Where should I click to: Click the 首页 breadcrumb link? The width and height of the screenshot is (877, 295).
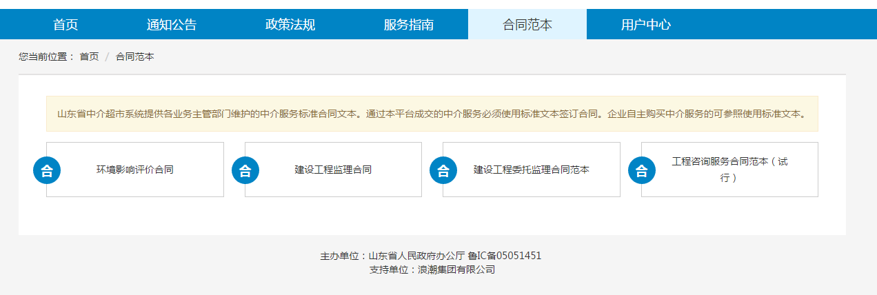click(89, 57)
